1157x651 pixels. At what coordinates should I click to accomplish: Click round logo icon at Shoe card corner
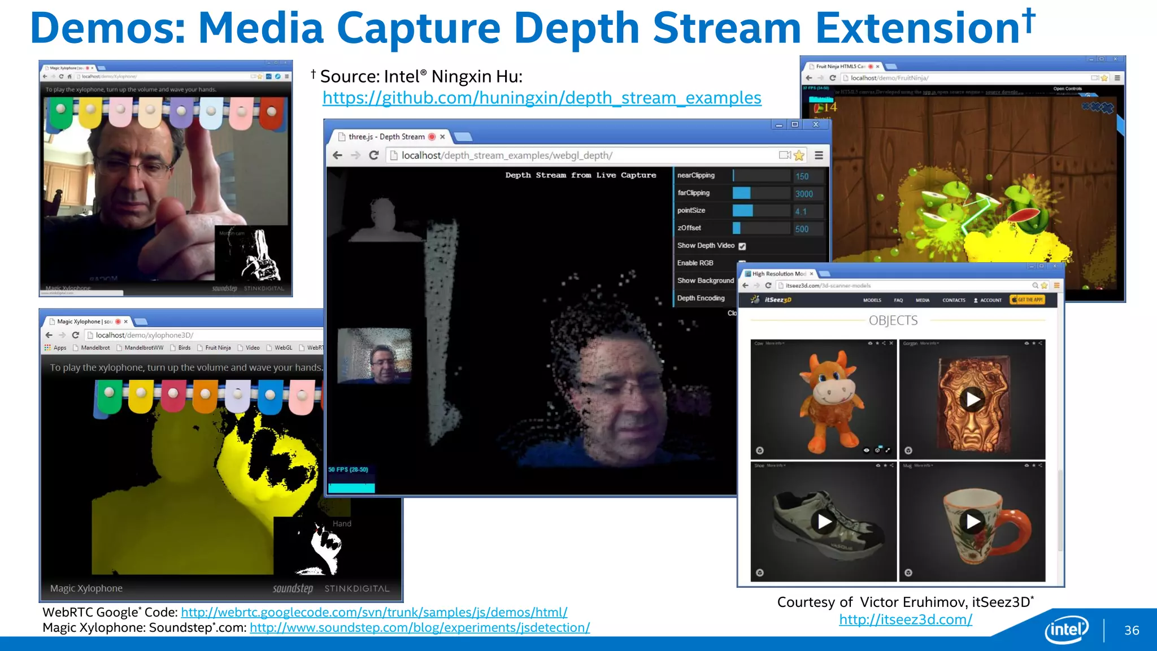[760, 572]
